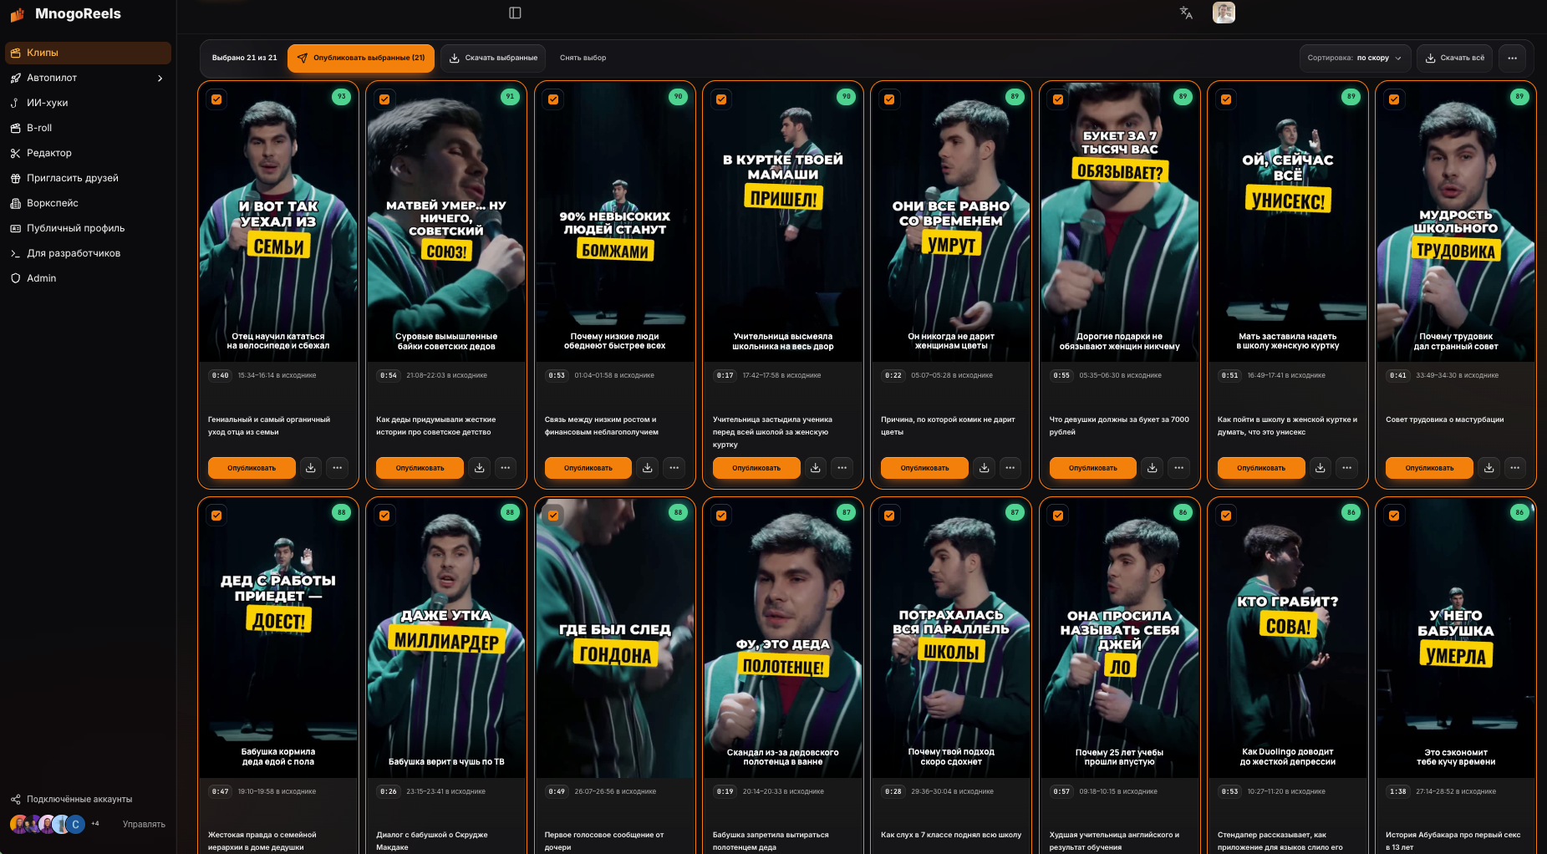This screenshot has width=1547, height=854.
Task: Open more options for 'Пришел!' clip
Action: pyautogui.click(x=842, y=468)
